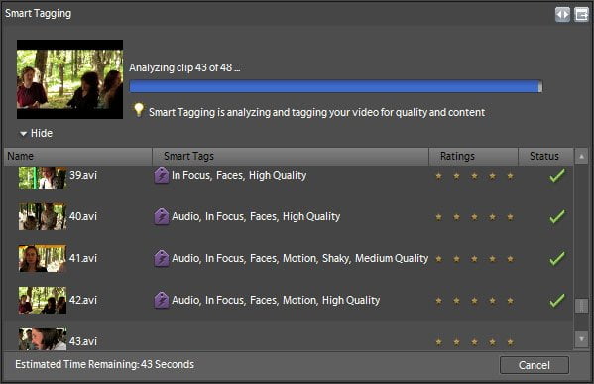Click the lightbulb tip icon
Viewport: 594px width, 384px height.
point(139,110)
